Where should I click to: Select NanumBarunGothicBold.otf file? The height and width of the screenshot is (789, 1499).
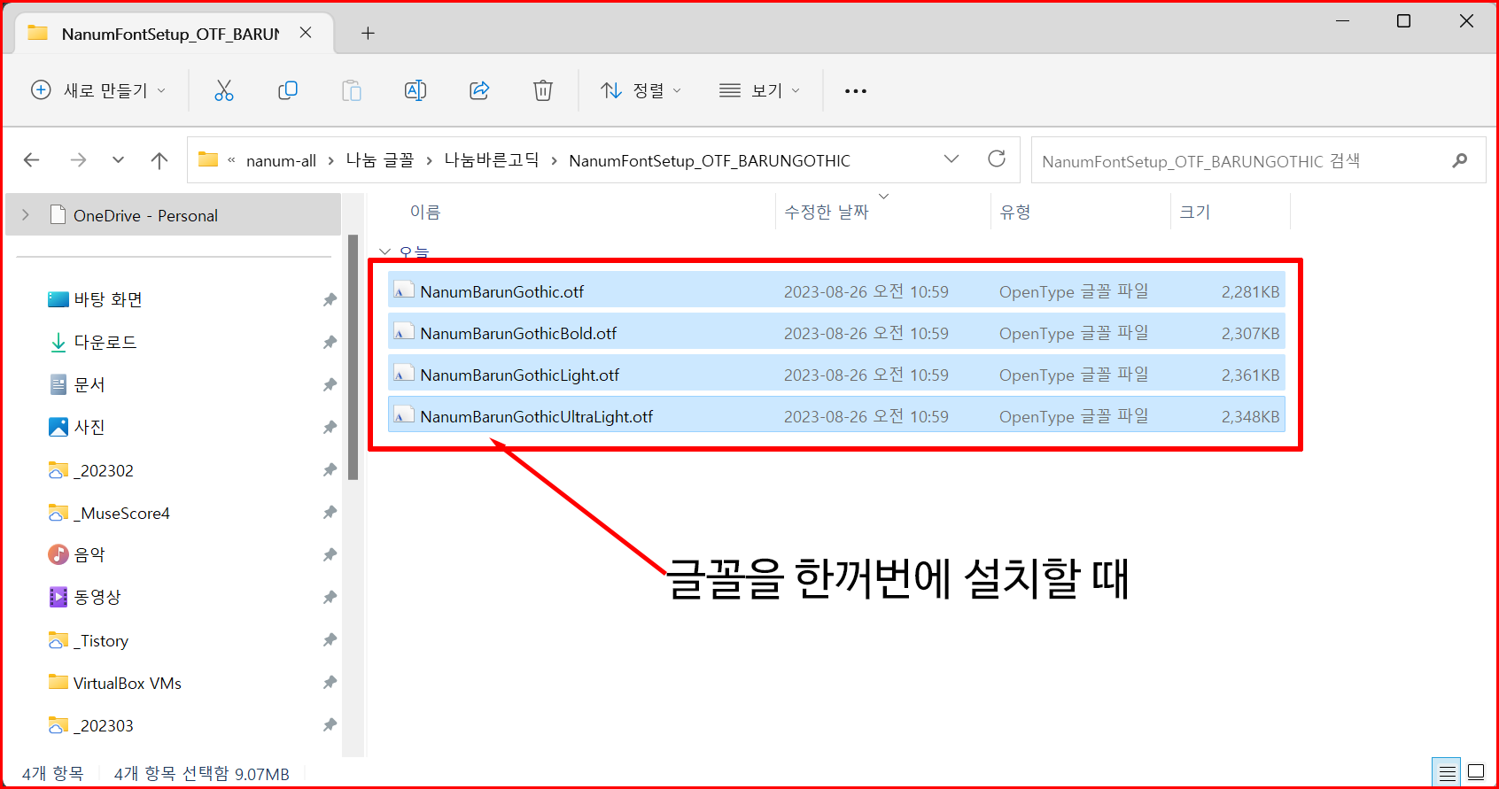coord(836,333)
